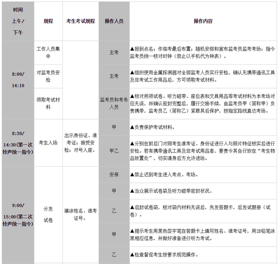The height and width of the screenshot is (264, 279).
Task: Click text starting ▲报到点名
Action: (202, 53)
